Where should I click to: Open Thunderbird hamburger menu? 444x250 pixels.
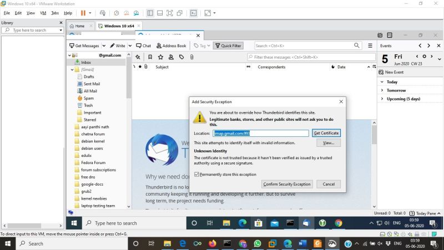click(370, 45)
